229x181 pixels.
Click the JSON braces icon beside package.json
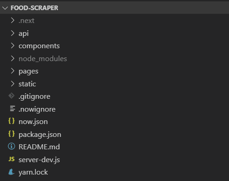[x=11, y=134]
